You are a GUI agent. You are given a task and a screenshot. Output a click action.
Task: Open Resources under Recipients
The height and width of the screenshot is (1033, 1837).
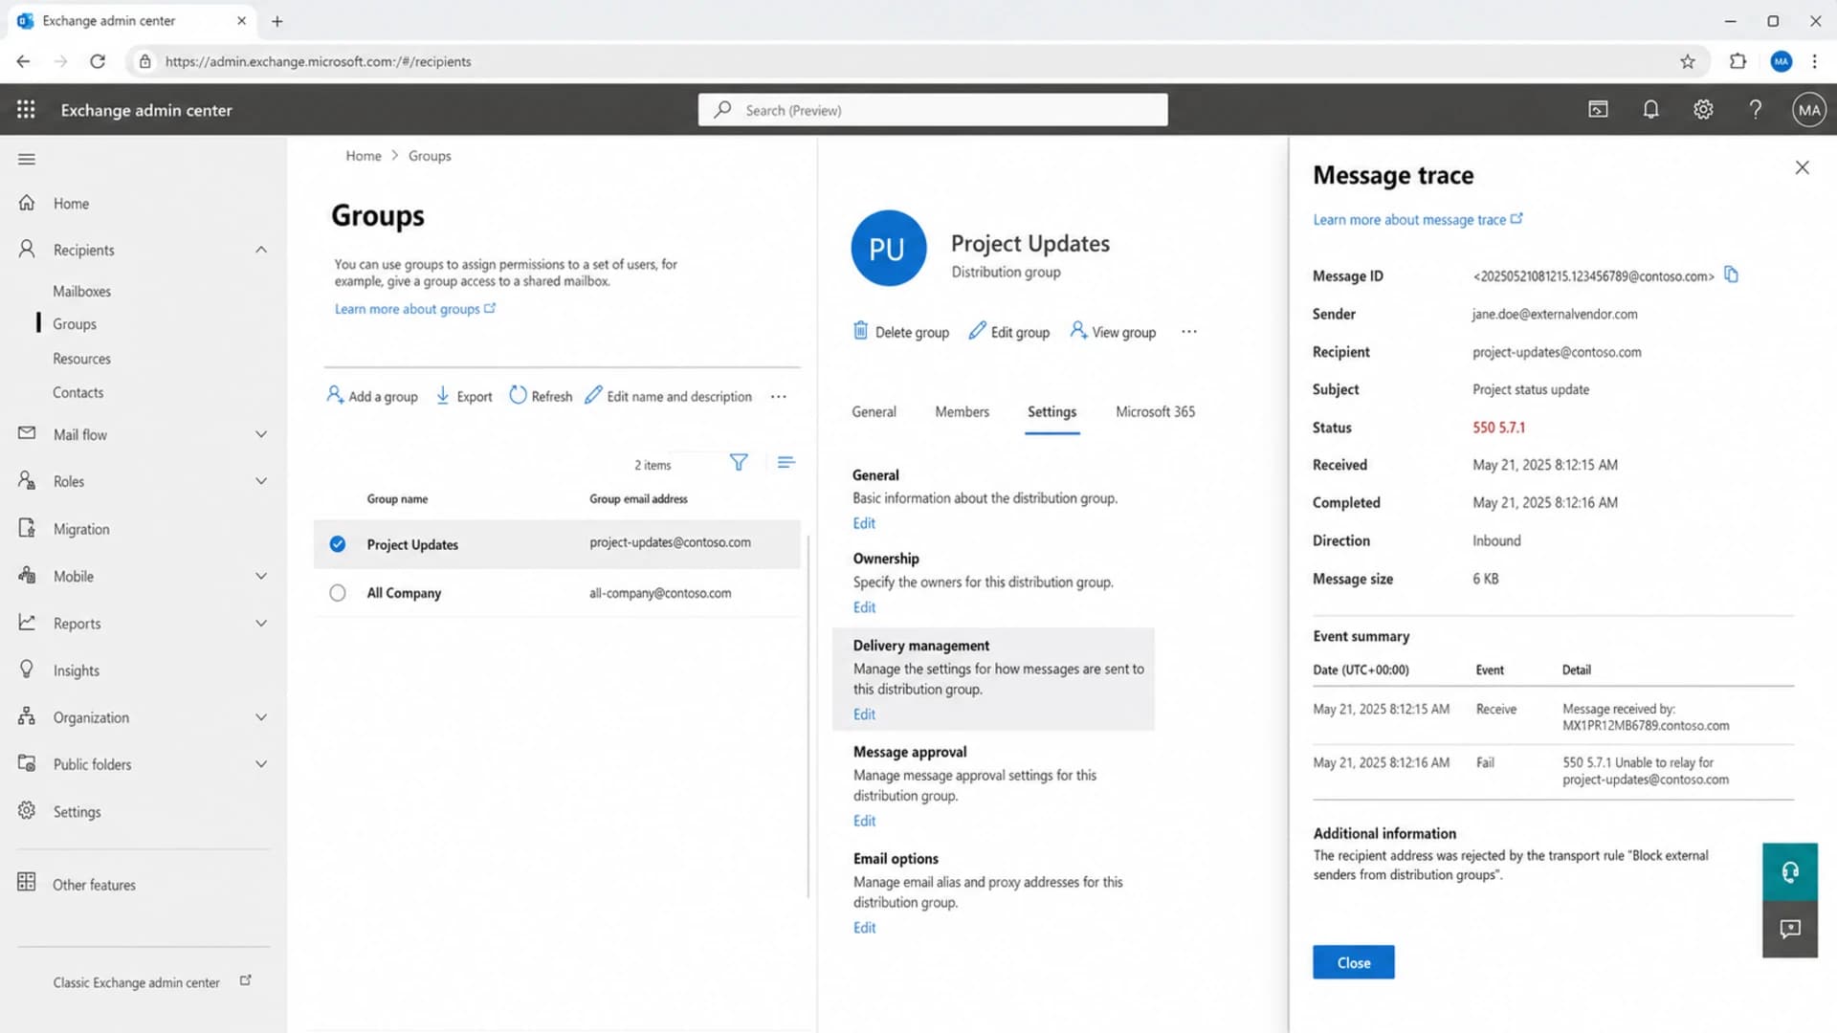click(81, 359)
